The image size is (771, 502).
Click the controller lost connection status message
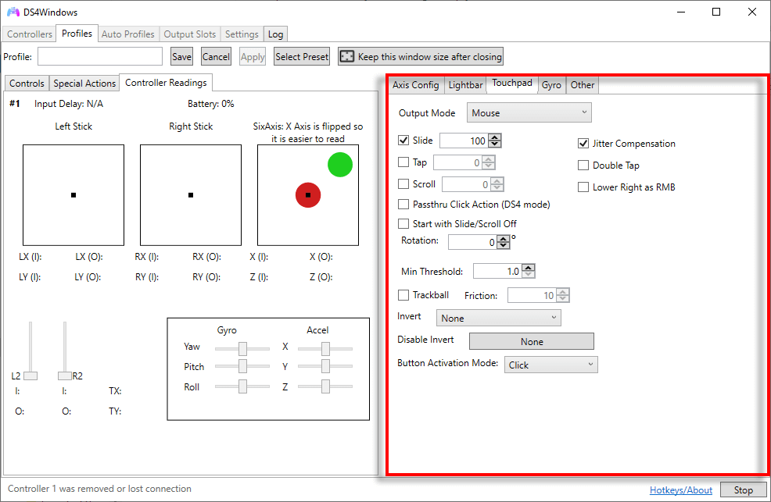click(x=99, y=489)
